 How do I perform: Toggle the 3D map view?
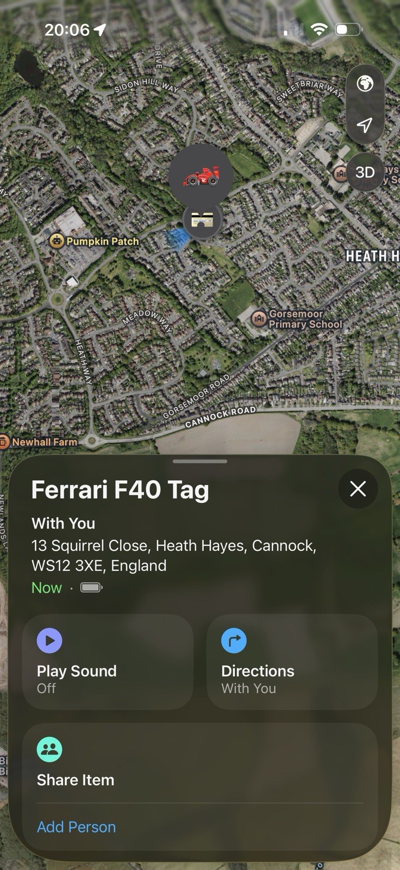pos(365,172)
